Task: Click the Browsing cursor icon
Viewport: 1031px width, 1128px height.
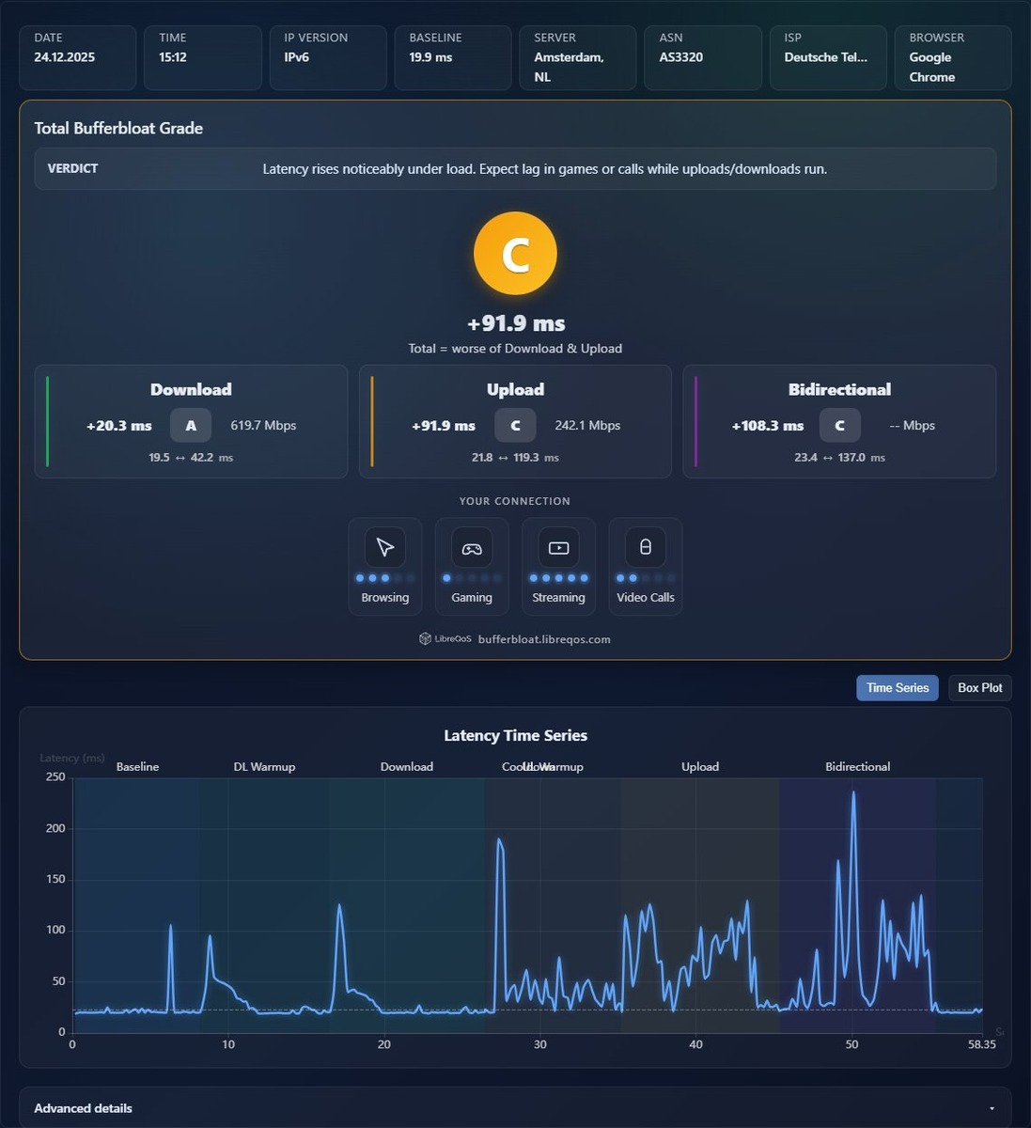Action: click(385, 547)
